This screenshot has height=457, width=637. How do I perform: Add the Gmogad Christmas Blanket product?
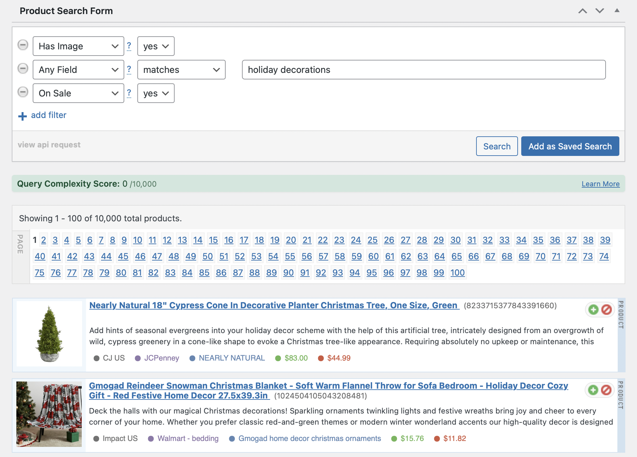click(593, 390)
